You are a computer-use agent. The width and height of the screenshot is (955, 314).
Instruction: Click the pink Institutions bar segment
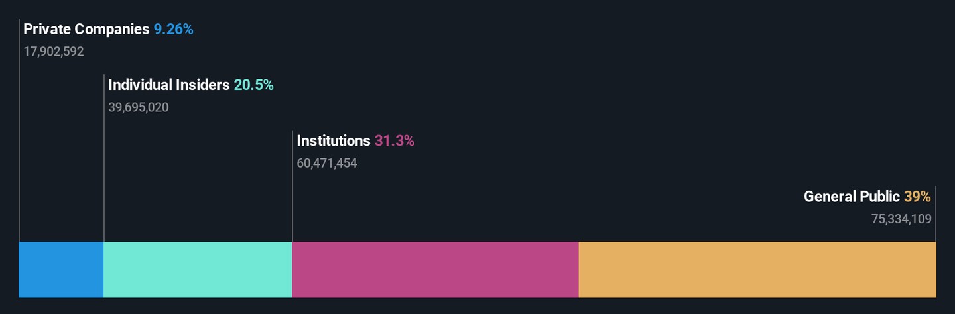click(x=435, y=270)
